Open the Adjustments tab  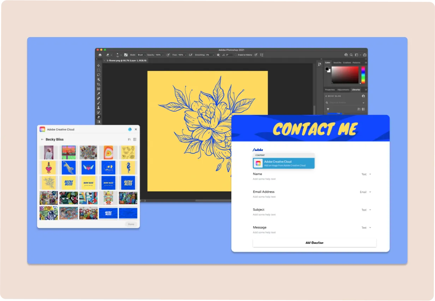(x=343, y=90)
